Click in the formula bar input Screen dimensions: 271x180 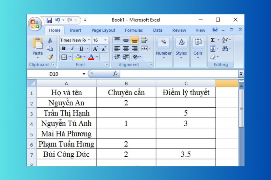pyautogui.click(x=179, y=74)
